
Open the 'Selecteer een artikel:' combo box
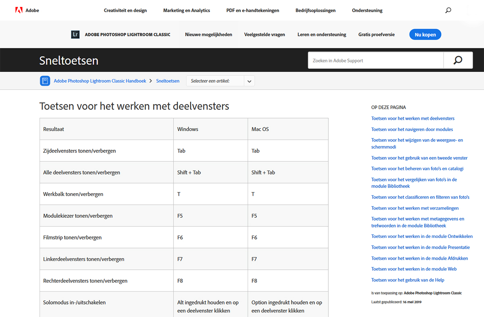pos(220,81)
